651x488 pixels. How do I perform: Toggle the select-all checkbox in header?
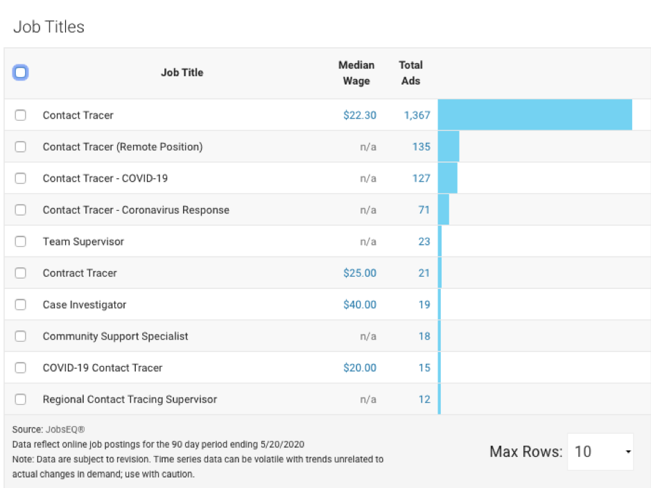pyautogui.click(x=21, y=72)
